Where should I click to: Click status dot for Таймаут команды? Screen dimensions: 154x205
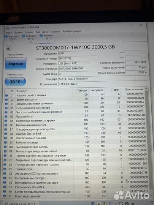(x=5, y=142)
